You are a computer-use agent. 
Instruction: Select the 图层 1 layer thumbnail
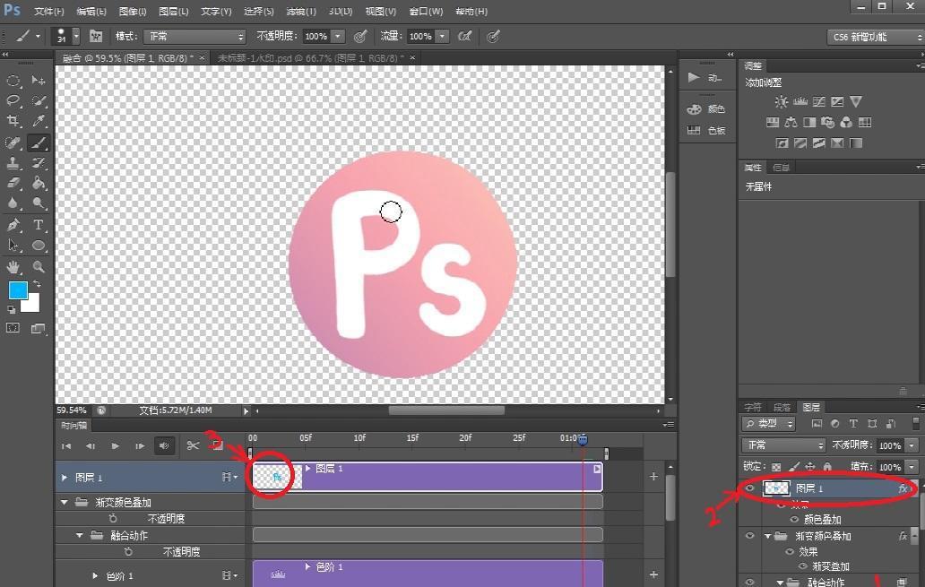(x=776, y=488)
